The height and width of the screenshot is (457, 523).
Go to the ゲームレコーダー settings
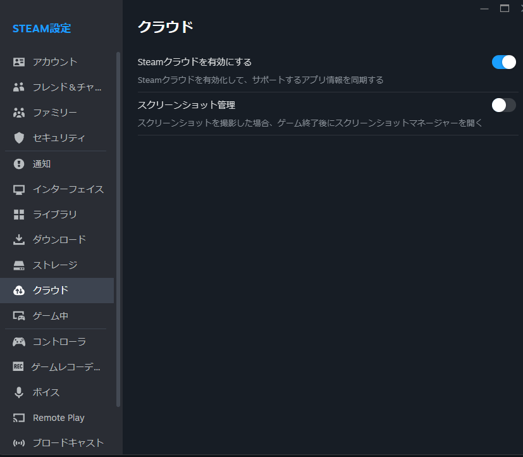pos(66,367)
